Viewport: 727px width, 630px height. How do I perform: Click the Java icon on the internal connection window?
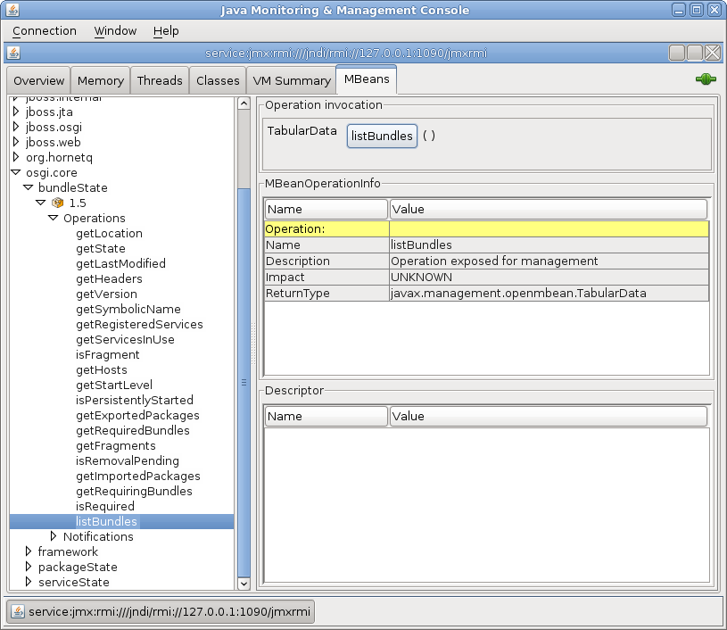(12, 53)
